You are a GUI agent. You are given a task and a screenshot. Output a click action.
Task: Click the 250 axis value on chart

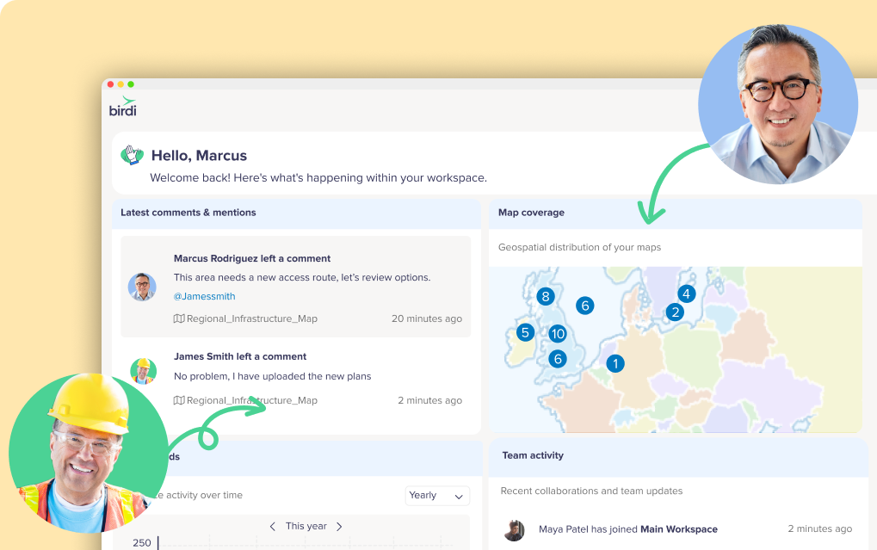[141, 543]
